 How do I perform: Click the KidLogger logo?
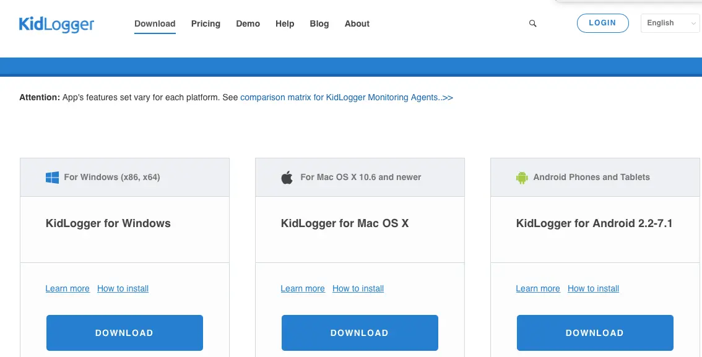[x=56, y=24]
